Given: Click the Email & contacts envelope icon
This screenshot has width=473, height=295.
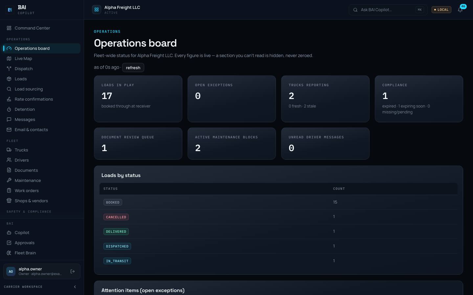Looking at the screenshot, I should pos(9,130).
